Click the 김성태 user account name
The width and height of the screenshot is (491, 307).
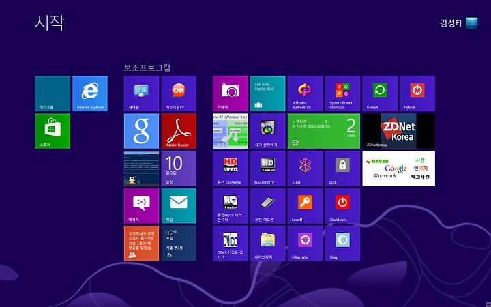(451, 23)
